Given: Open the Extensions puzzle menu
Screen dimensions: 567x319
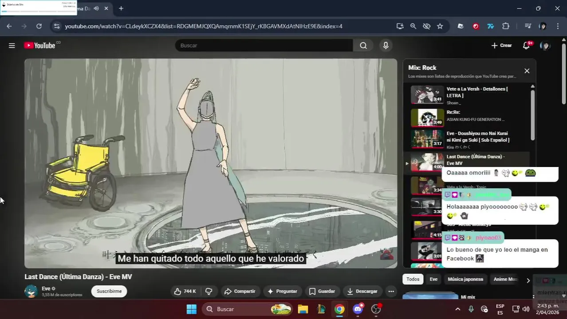Looking at the screenshot, I should coord(506,26).
